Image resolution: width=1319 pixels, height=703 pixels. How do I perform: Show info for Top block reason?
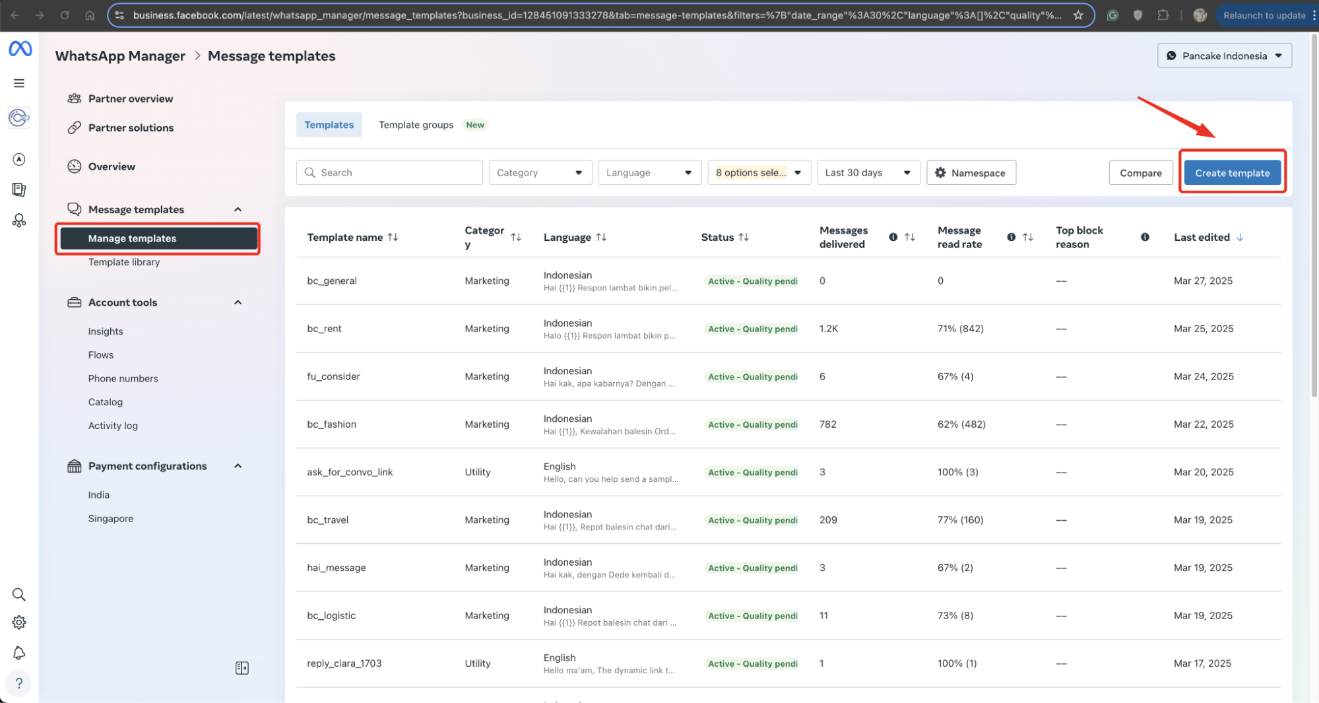coord(1145,237)
